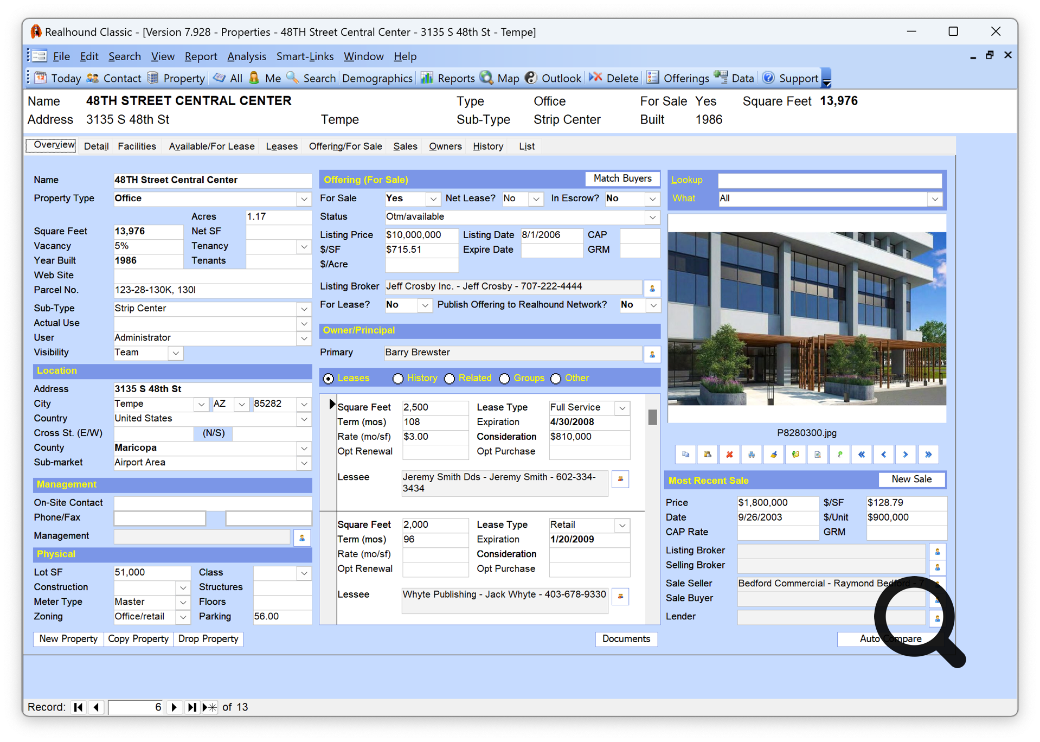Select the Other radio button
This screenshot has height=742, width=1040.
pos(556,379)
